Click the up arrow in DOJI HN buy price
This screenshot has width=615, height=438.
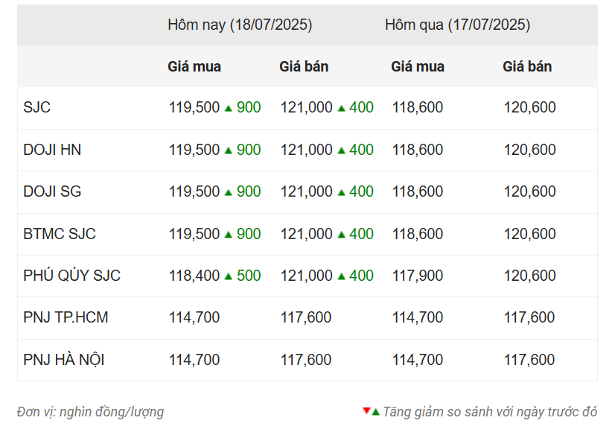(x=229, y=150)
